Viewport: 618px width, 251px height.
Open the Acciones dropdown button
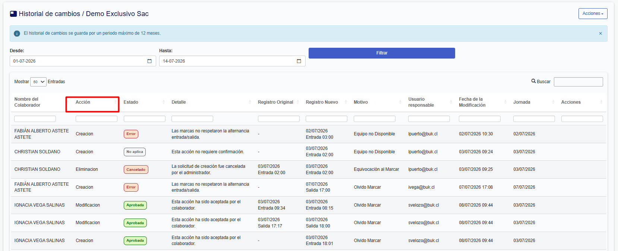click(593, 13)
